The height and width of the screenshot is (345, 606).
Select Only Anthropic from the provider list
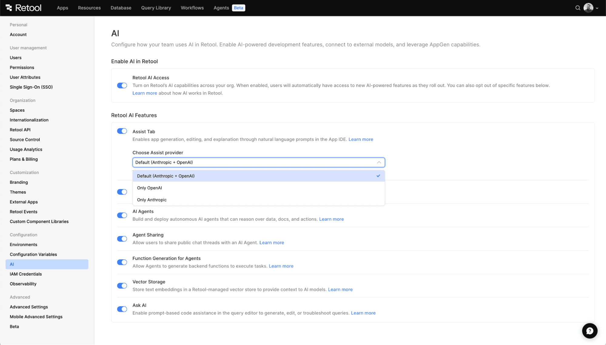(x=152, y=200)
